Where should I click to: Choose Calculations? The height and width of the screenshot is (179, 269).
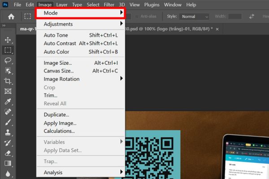click(x=80, y=131)
